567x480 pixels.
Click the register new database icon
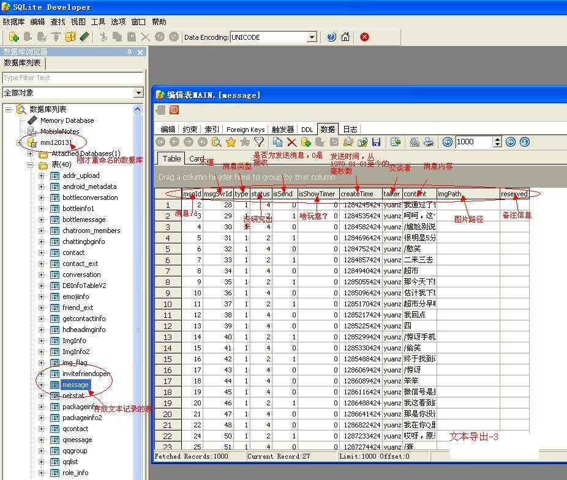pos(13,37)
